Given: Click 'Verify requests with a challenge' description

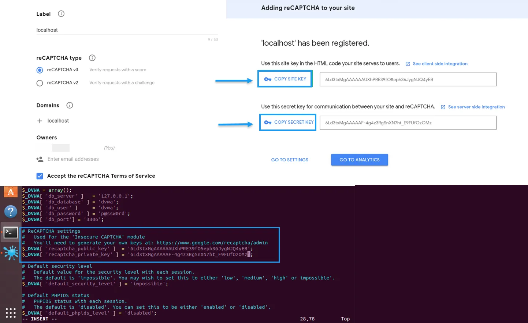Looking at the screenshot, I should [122, 83].
